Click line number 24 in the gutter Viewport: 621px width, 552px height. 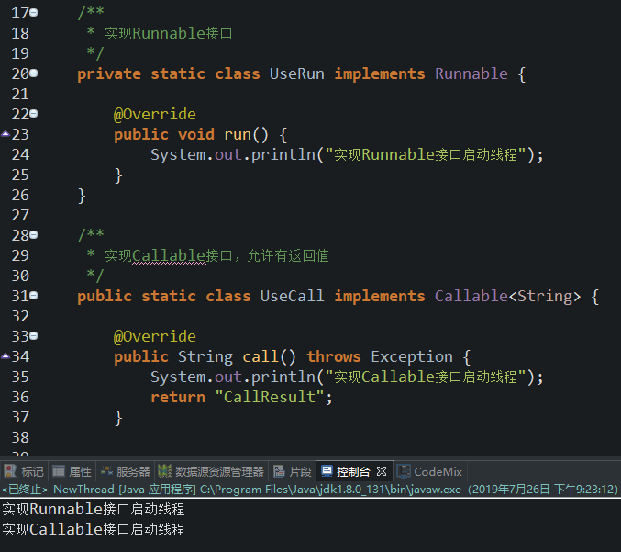point(20,154)
